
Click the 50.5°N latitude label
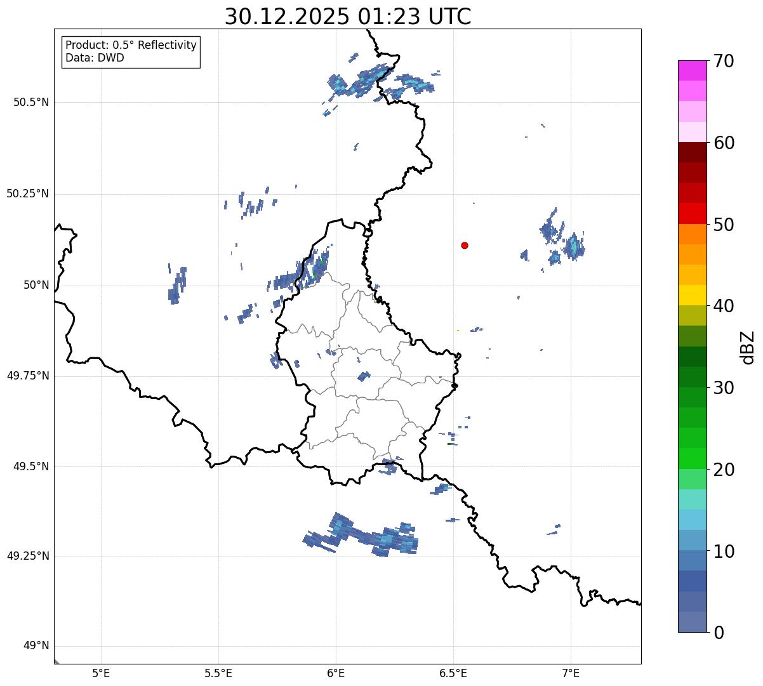pos(31,102)
